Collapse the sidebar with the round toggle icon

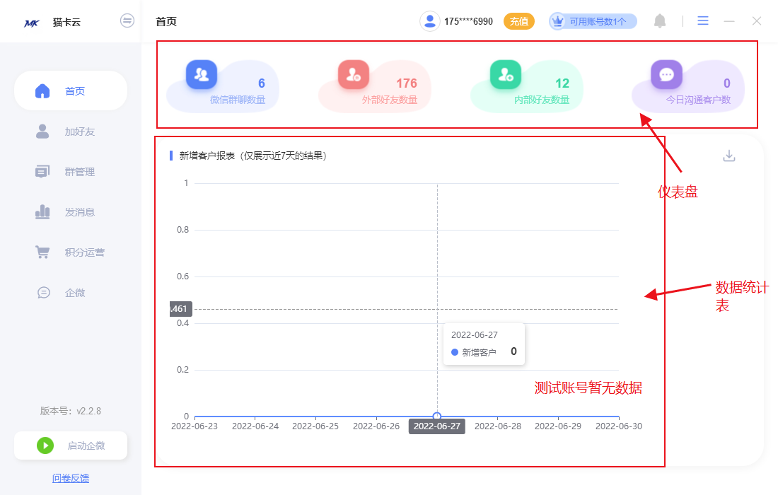coord(127,21)
